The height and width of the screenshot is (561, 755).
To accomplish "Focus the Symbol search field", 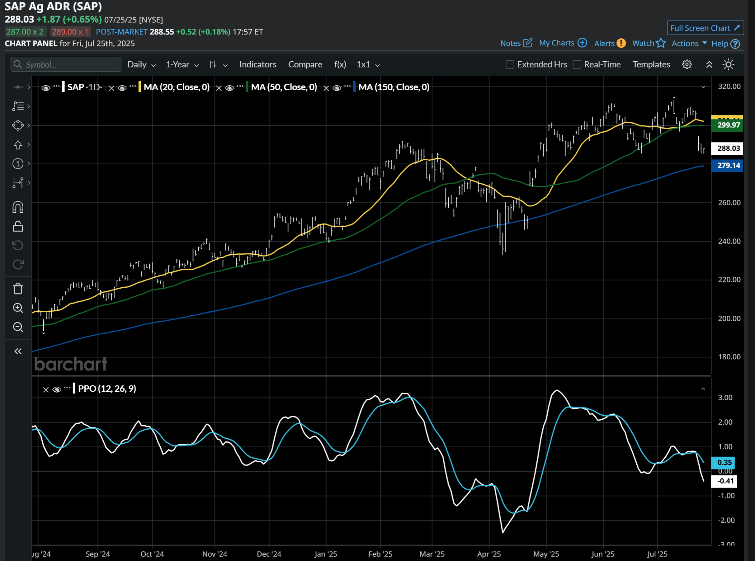I will 66,65.
